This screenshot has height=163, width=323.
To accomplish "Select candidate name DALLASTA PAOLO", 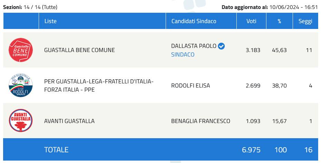I will click(194, 46).
